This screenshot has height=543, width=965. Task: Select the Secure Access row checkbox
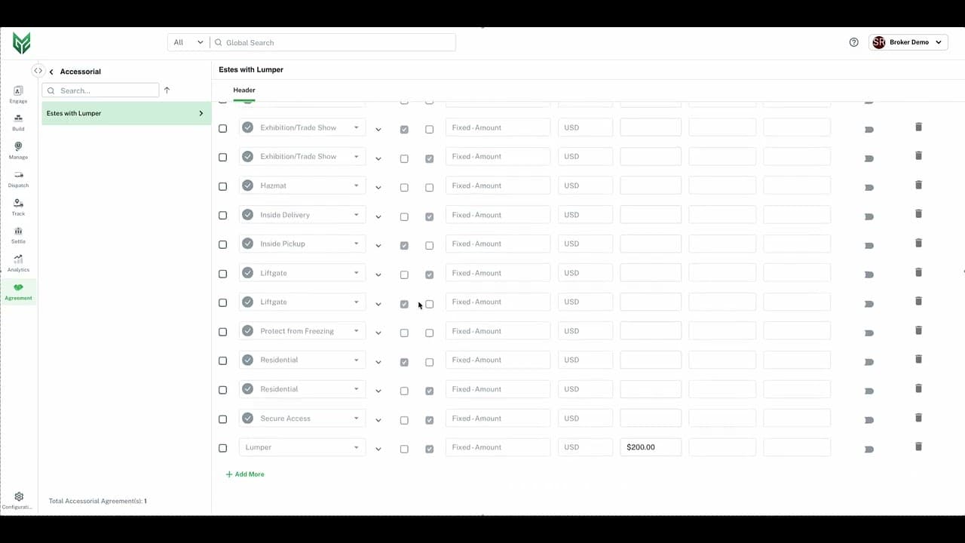pos(222,419)
